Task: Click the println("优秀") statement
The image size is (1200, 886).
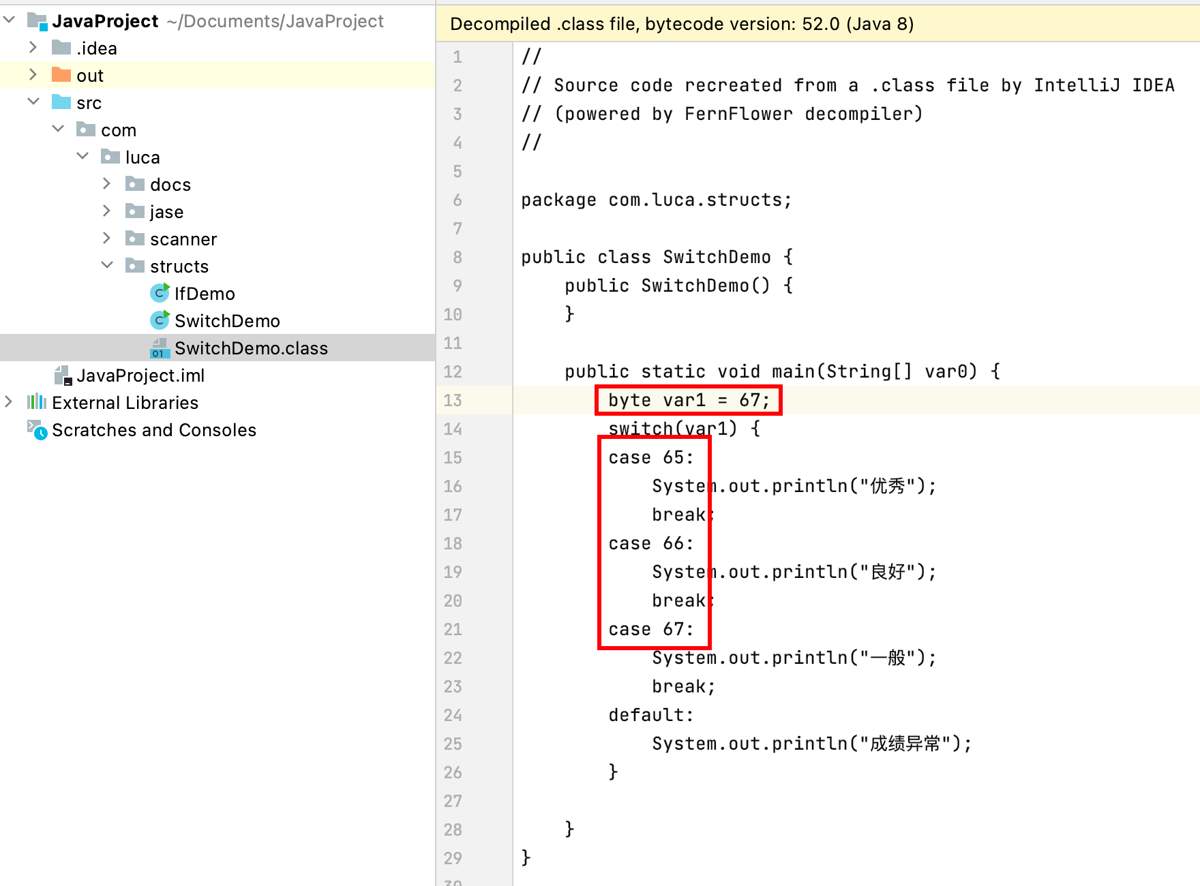Action: click(794, 486)
